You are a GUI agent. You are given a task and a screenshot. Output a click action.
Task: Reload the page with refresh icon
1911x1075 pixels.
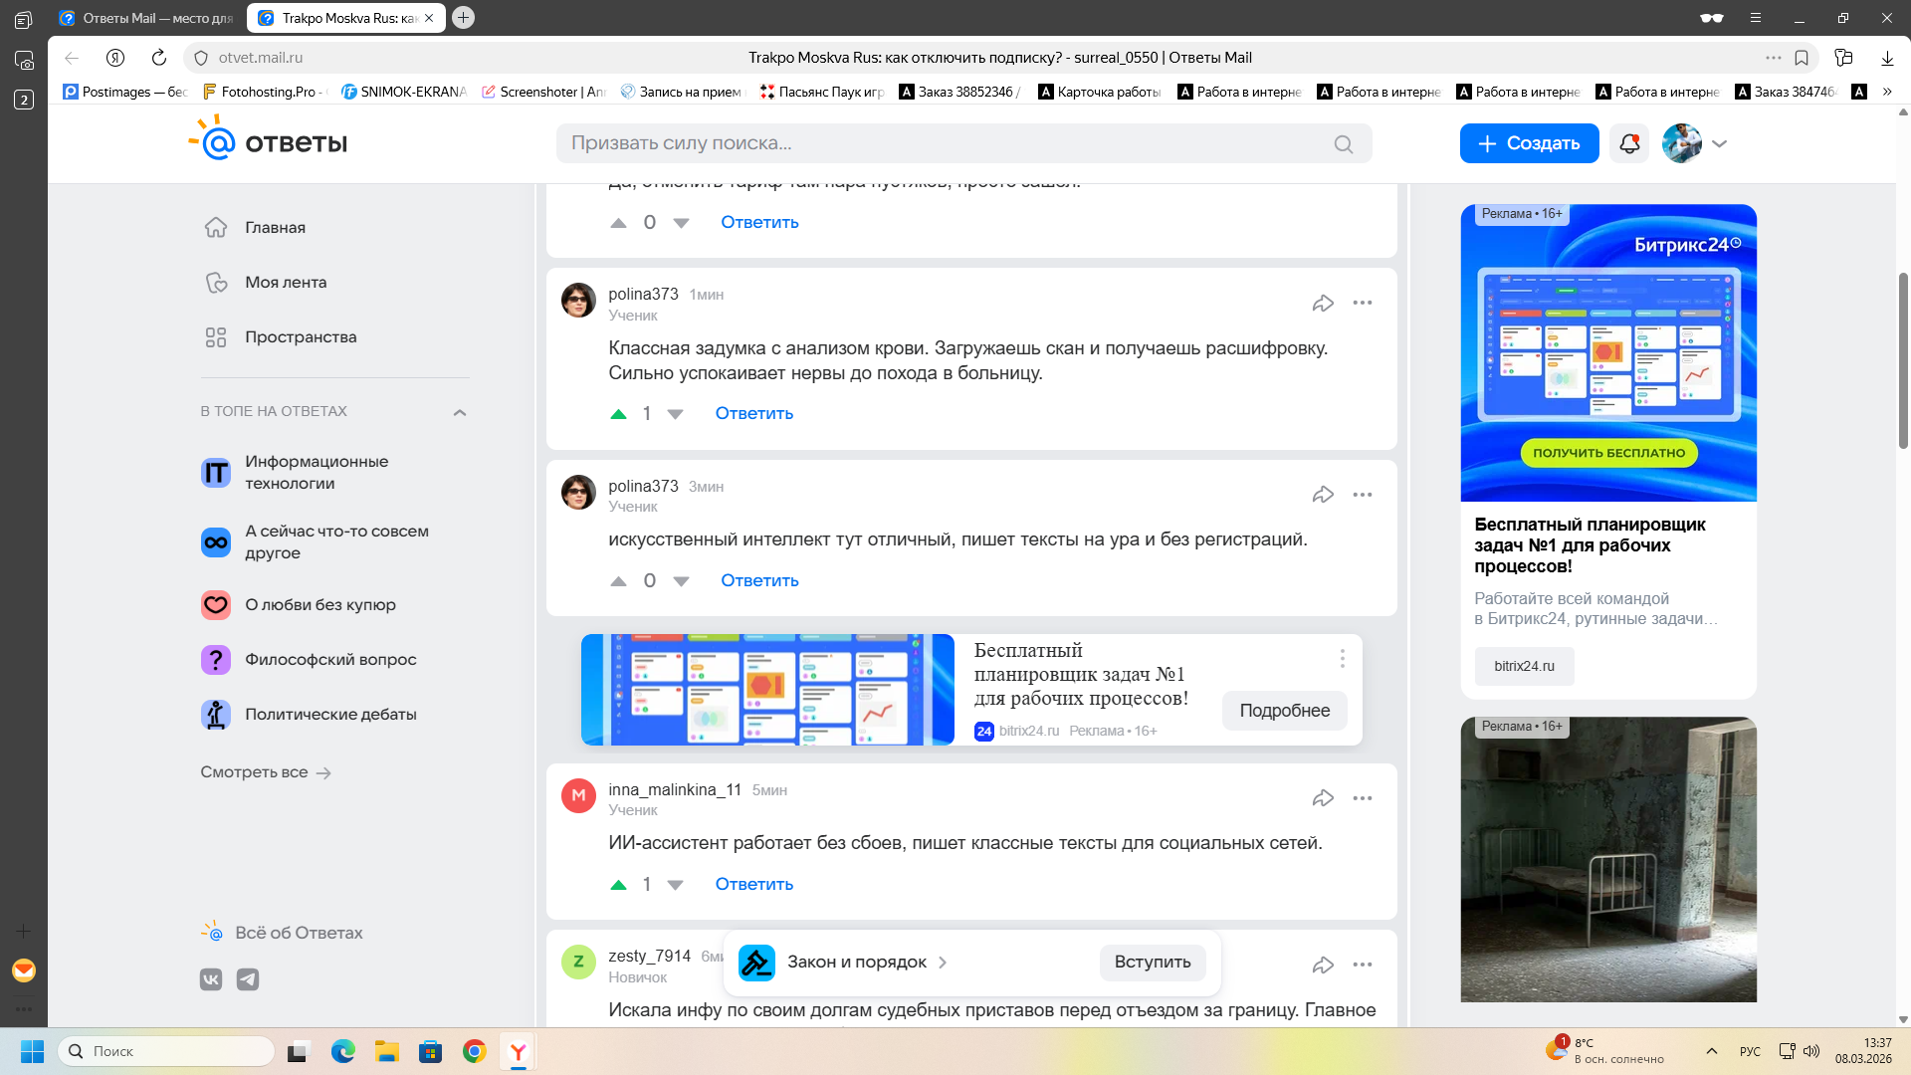tap(159, 58)
